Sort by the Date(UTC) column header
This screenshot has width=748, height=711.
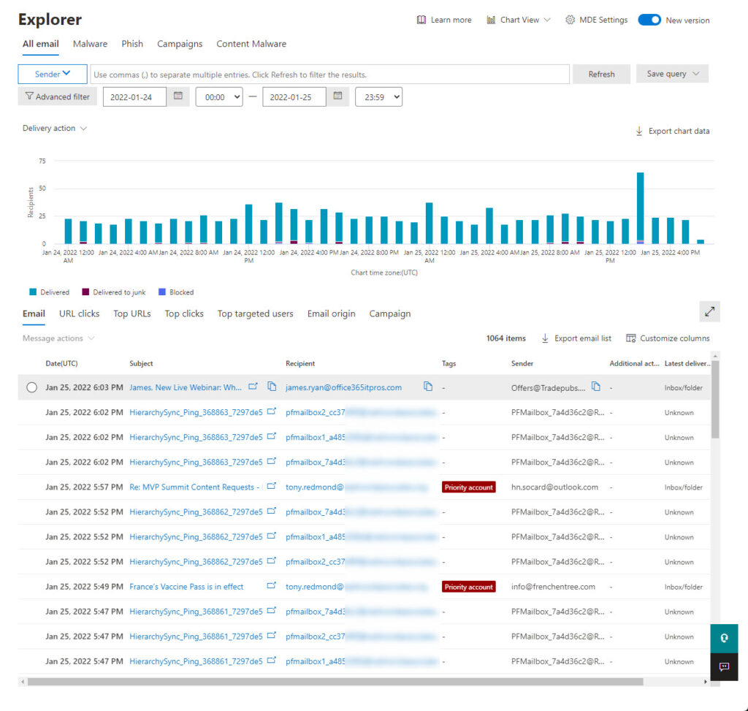(61, 364)
